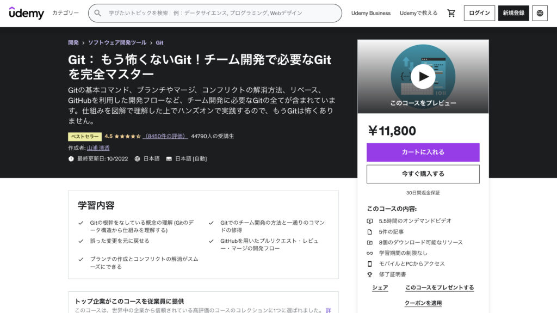The height and width of the screenshot is (313, 557).
Task: Click the シェア link
Action: (x=380, y=287)
